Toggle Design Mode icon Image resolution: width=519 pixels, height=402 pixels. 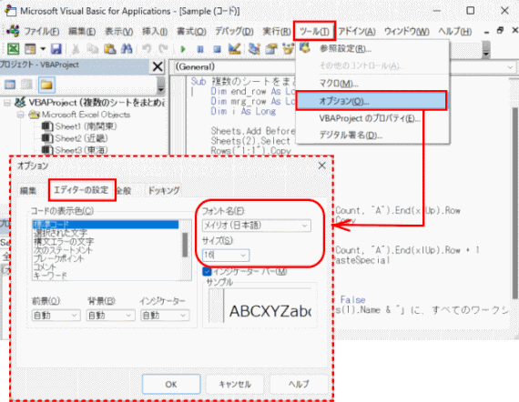(234, 49)
